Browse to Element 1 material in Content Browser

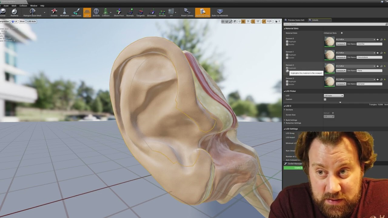coord(381,53)
